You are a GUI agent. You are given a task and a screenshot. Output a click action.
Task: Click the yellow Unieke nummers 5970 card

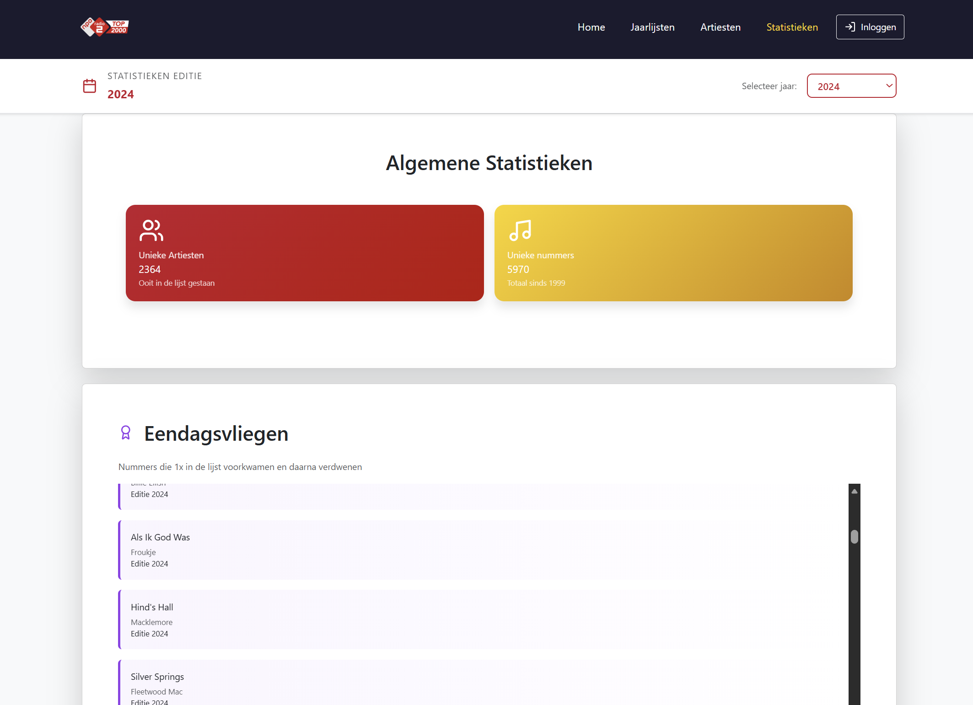pyautogui.click(x=673, y=253)
